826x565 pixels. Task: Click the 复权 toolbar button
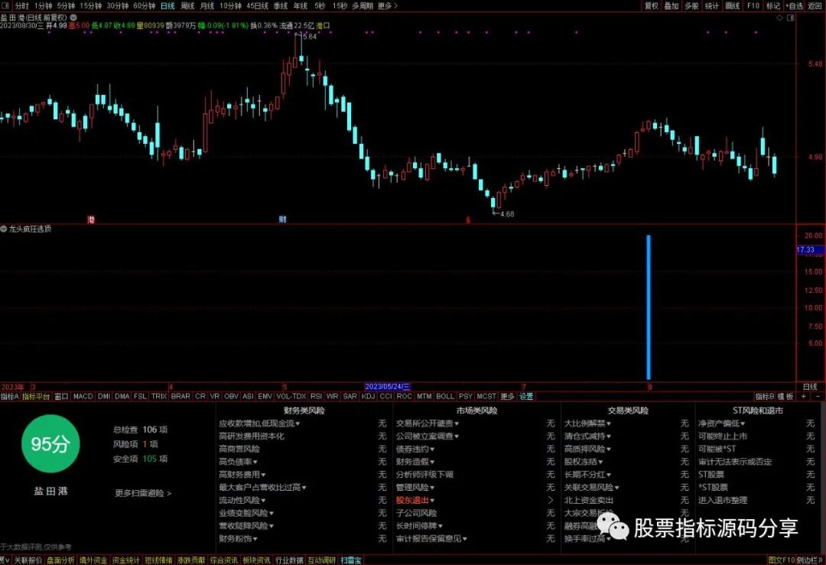652,6
